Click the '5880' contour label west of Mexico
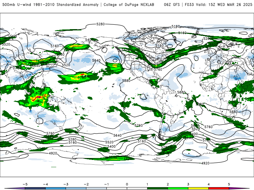Viewport: 254px width, 190px height. (x=126, y=80)
